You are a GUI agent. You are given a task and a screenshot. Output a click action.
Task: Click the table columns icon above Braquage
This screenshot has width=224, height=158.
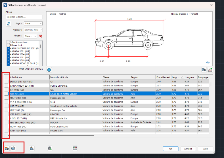(210, 70)
